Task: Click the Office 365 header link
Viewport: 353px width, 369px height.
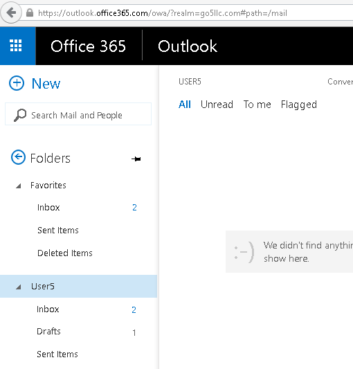Action: 88,46
